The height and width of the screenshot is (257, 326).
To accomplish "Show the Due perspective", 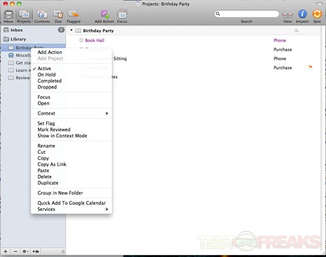I will (58, 16).
